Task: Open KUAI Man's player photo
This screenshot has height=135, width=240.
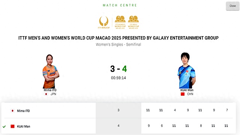Action: [x=186, y=70]
